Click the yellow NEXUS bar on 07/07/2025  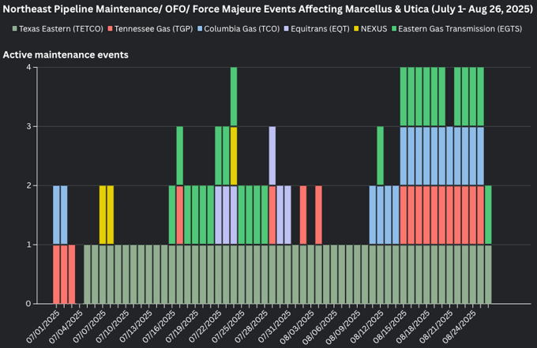(103, 215)
